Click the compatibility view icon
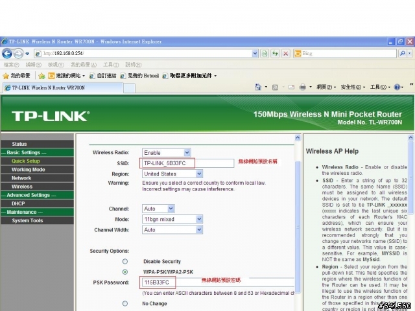The image size is (415, 311). (265, 53)
